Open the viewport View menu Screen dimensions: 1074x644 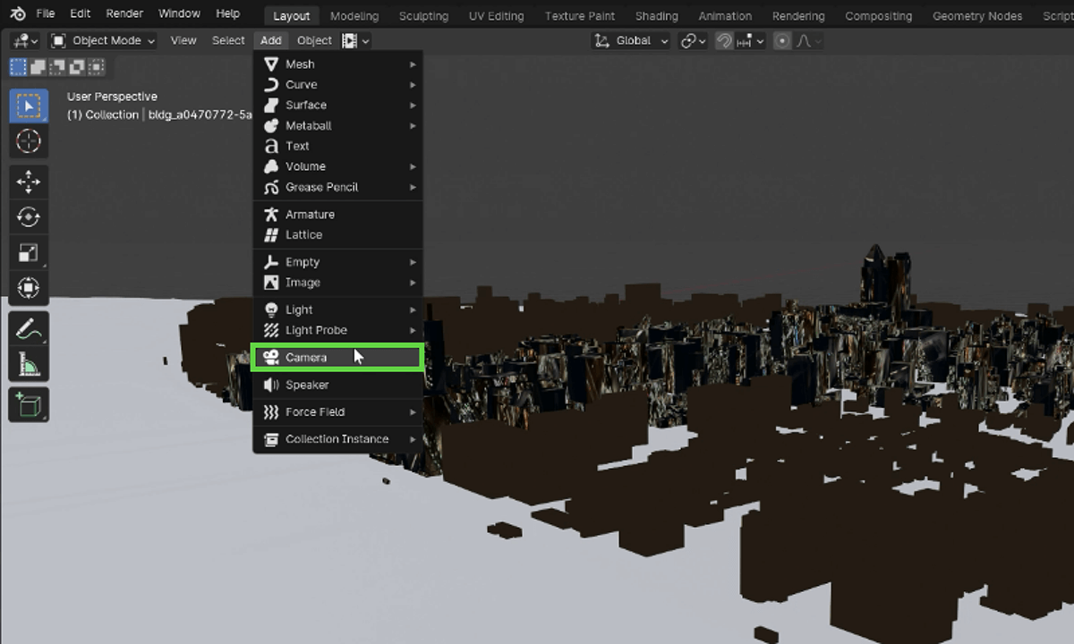183,41
